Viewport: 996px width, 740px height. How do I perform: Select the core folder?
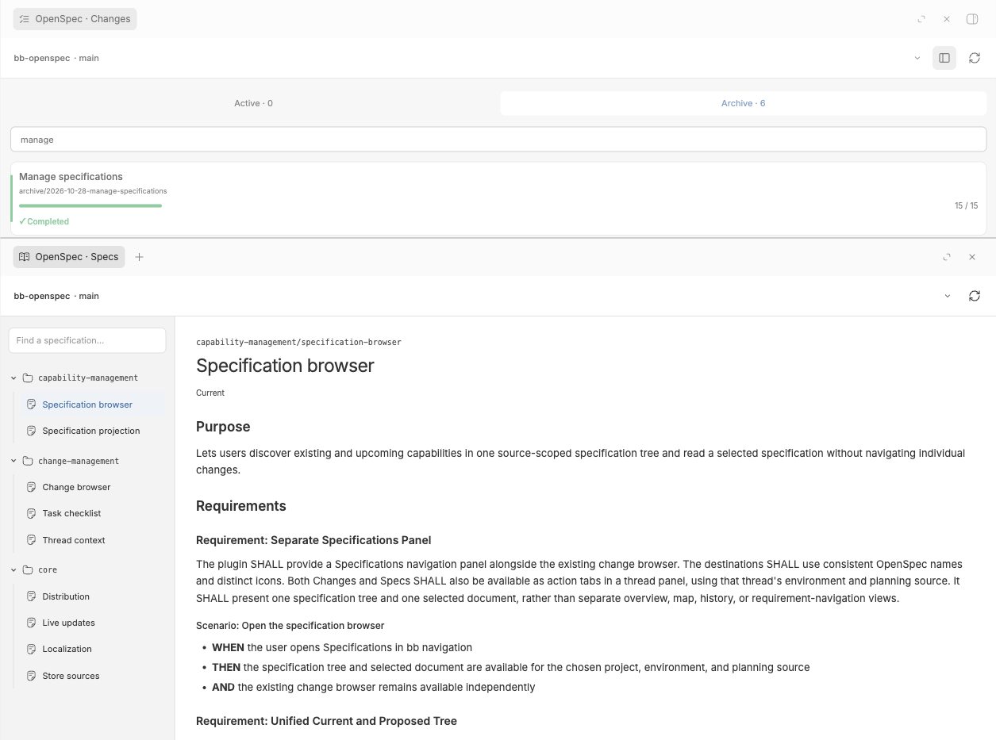tap(87, 569)
